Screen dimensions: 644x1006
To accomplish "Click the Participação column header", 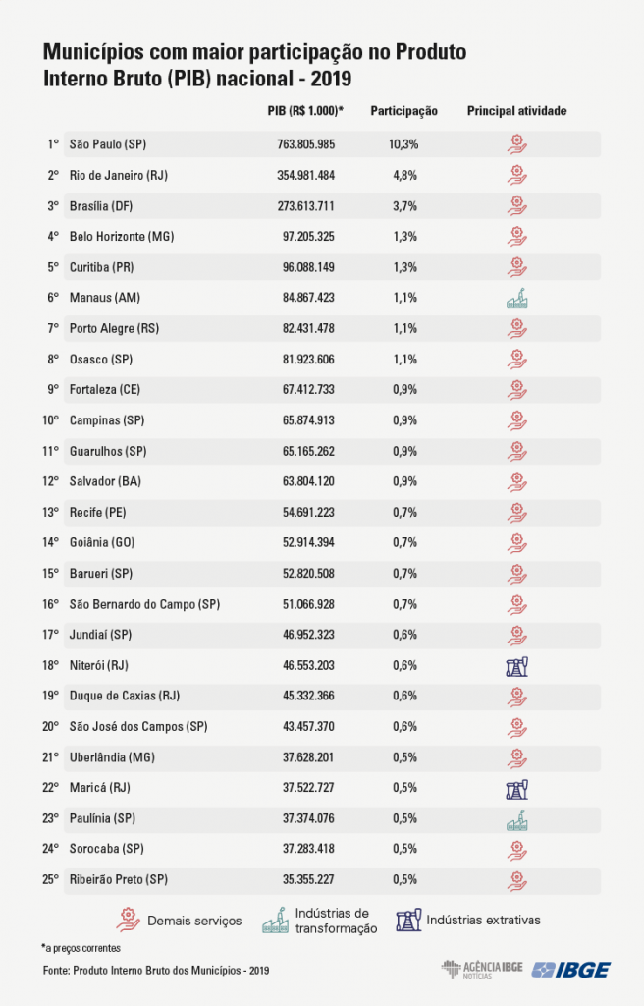I will click(404, 111).
